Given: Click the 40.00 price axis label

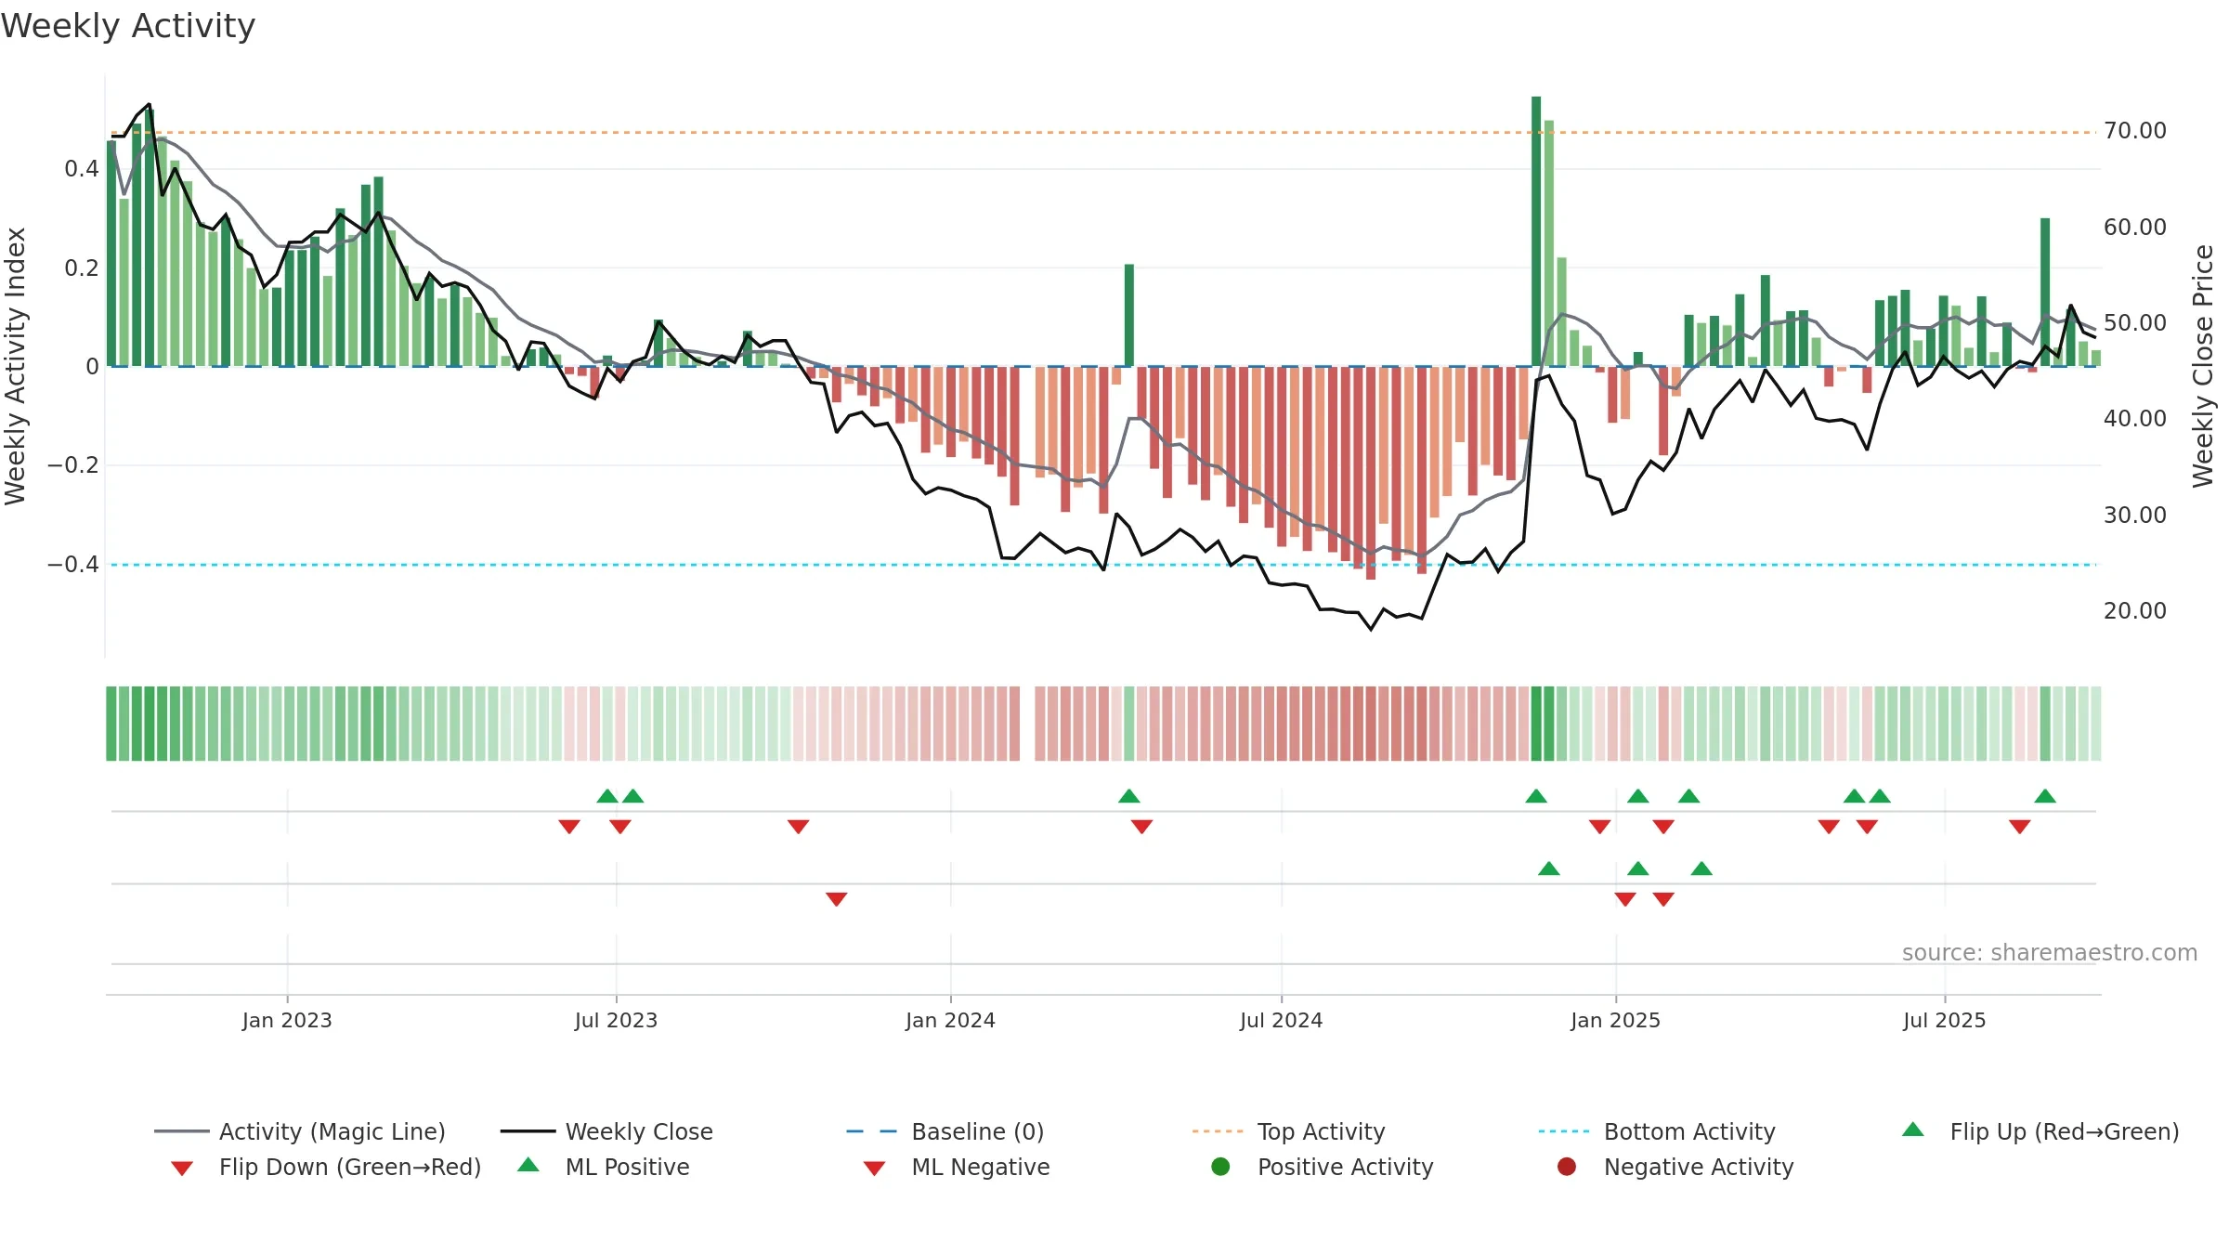Looking at the screenshot, I should coord(2135,419).
